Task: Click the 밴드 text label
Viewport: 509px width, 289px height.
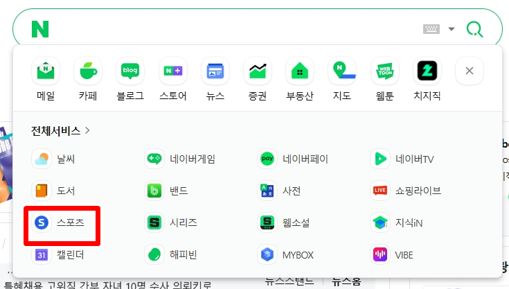Action: pyautogui.click(x=179, y=191)
